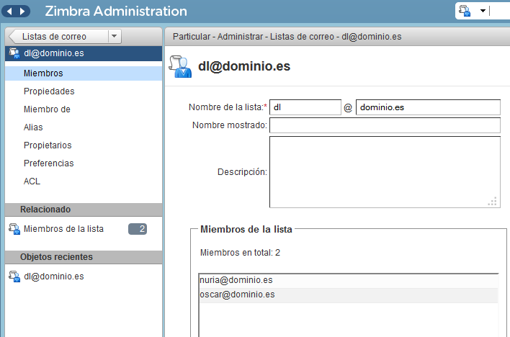
Task: Open the Miembros section
Action: coord(84,73)
